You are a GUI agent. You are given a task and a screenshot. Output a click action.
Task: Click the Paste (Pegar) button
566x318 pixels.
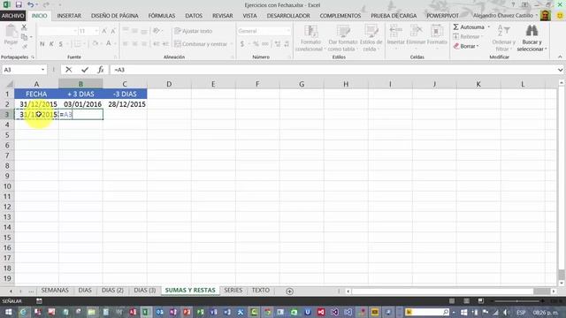(11, 35)
